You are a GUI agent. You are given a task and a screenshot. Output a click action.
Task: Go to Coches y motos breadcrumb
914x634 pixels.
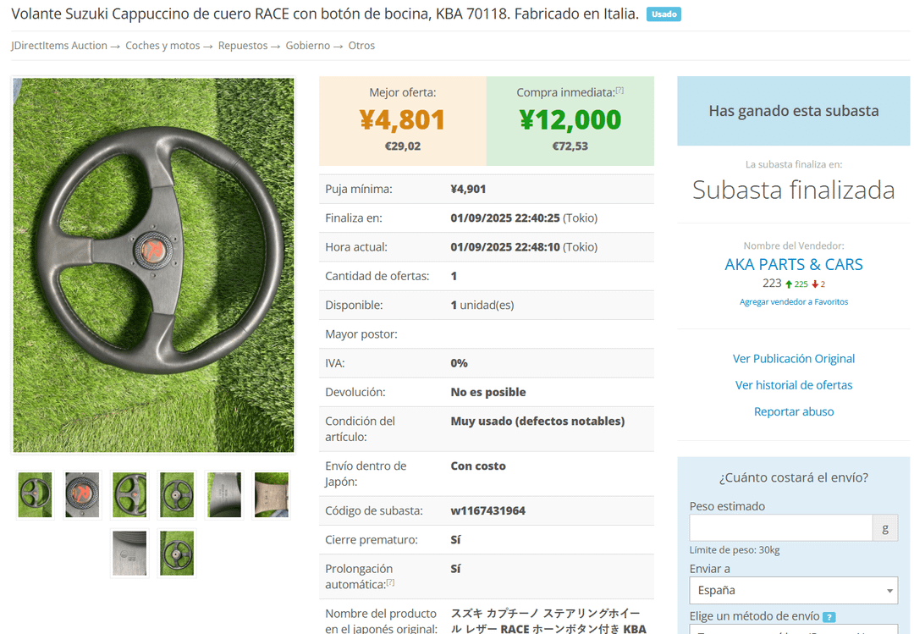pyautogui.click(x=162, y=46)
